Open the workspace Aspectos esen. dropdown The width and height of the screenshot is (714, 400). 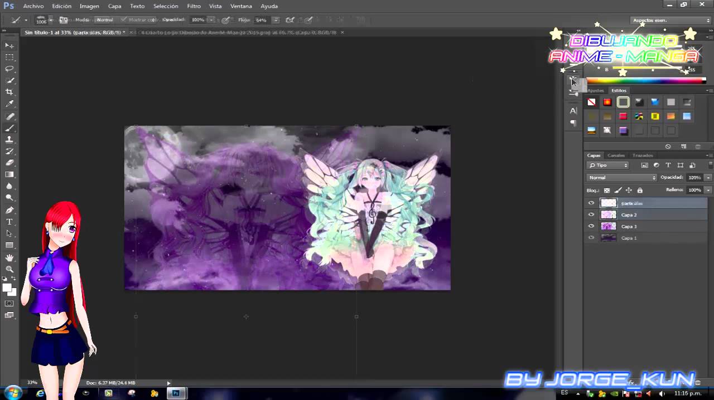(671, 21)
